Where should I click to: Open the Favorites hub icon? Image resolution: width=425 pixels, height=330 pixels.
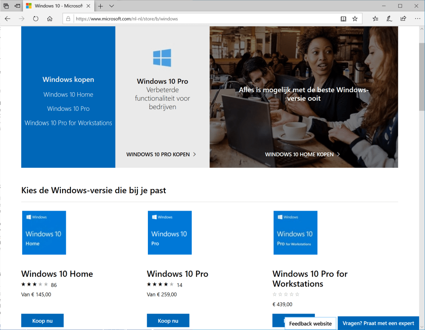click(375, 19)
